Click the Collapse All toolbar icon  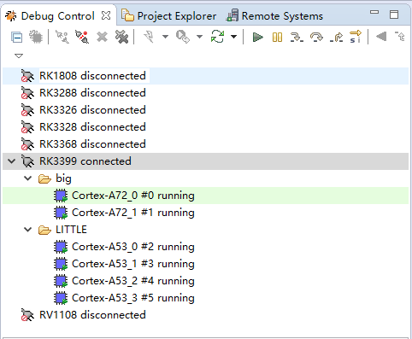click(x=17, y=38)
